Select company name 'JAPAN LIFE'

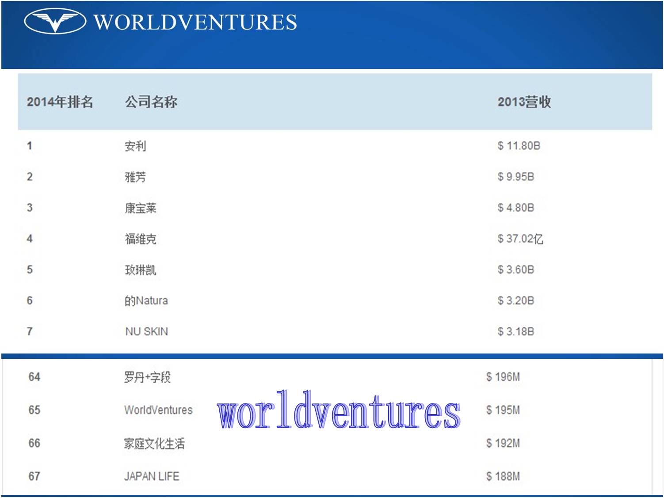(152, 476)
